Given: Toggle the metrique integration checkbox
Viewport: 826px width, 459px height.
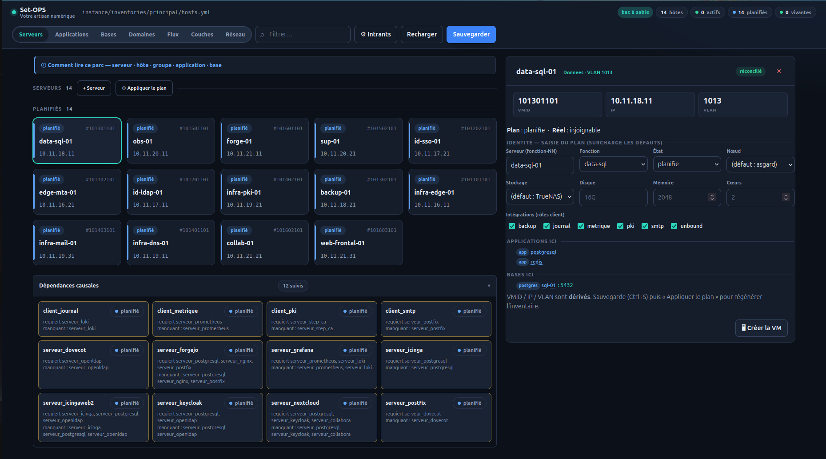Looking at the screenshot, I should (581, 226).
